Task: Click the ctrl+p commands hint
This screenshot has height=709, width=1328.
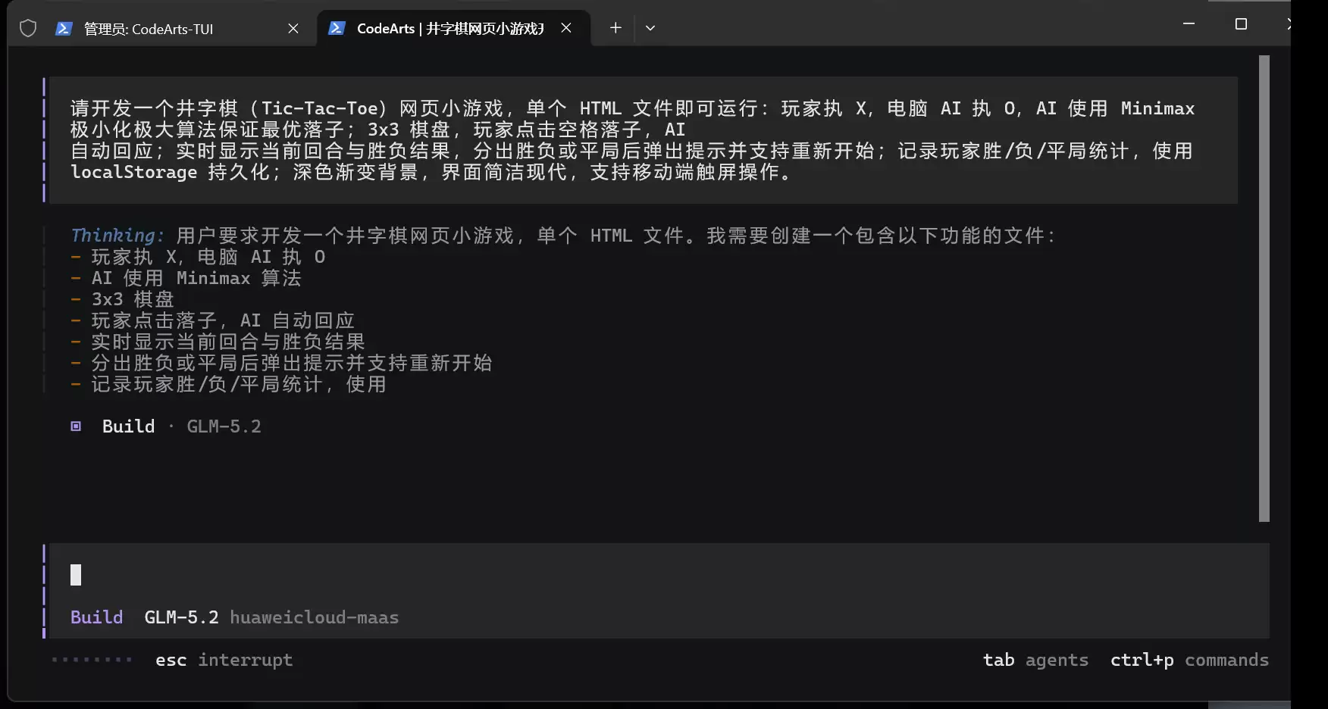Action: [1189, 660]
